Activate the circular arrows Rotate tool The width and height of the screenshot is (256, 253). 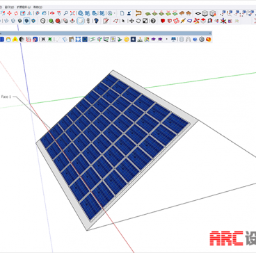pyautogui.click(x=138, y=21)
